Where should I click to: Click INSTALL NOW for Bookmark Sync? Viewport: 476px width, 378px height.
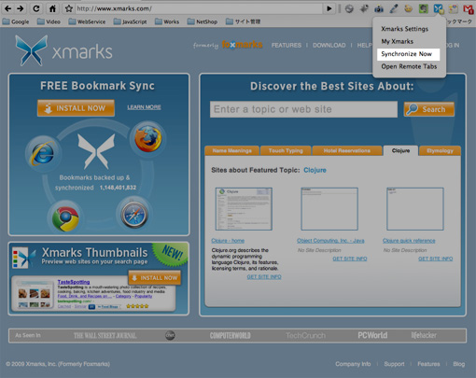pyautogui.click(x=76, y=108)
